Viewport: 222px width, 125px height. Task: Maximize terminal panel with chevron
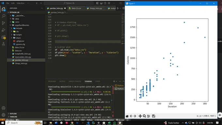[x=123, y=81]
